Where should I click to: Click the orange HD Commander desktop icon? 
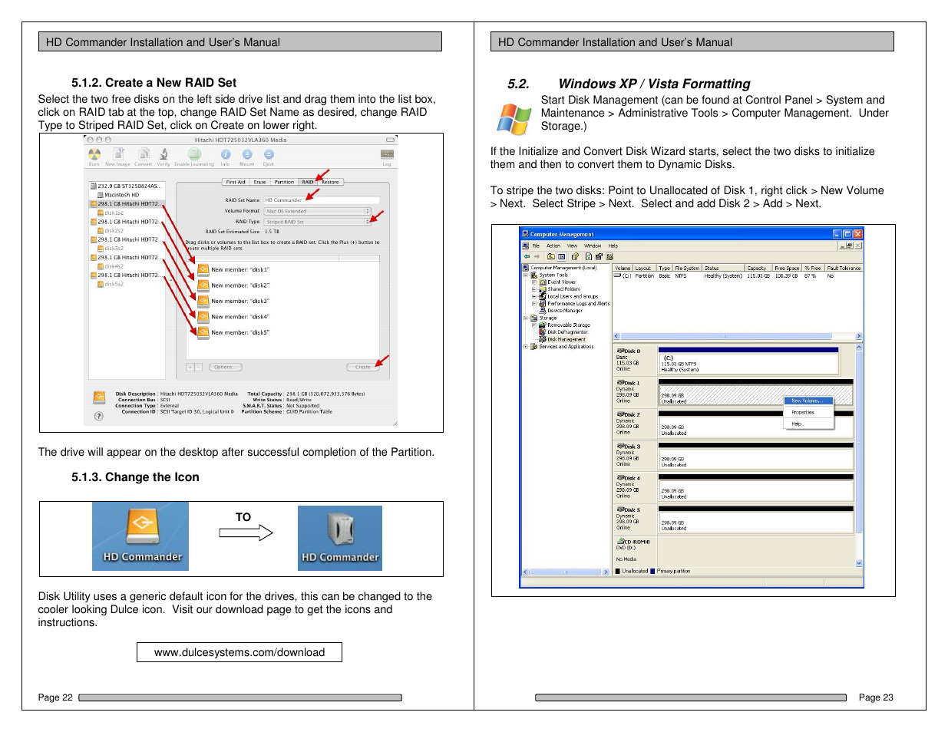tap(141, 525)
